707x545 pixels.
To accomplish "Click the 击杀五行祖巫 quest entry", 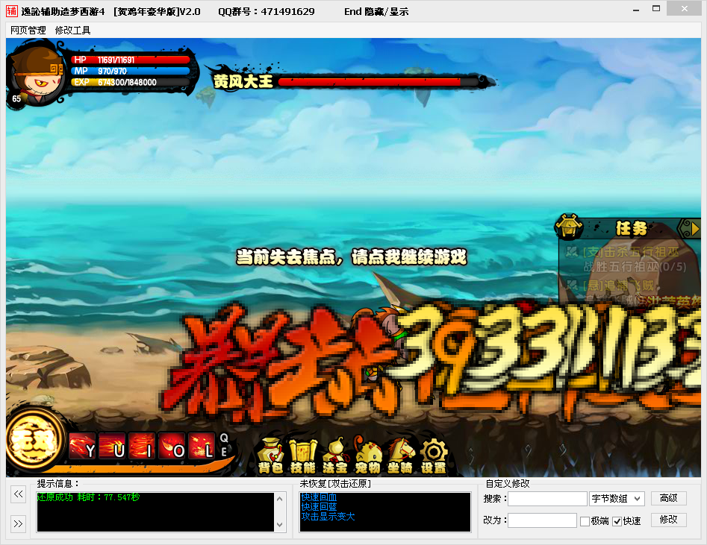I will click(x=630, y=252).
